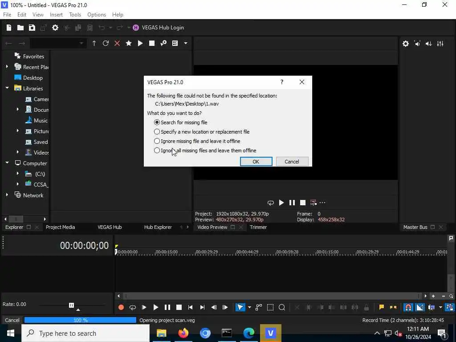Viewport: 456px width, 342px height.
Task: Toggle Loop Playback in the transport bar
Action: click(x=133, y=307)
